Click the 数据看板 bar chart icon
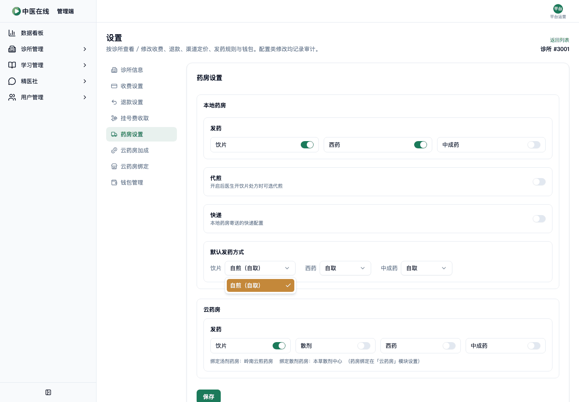The width and height of the screenshot is (579, 402). coord(12,33)
